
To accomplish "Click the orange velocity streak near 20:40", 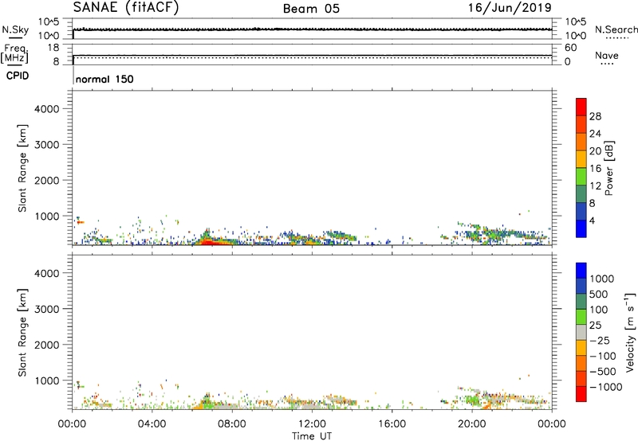I will 487,405.
